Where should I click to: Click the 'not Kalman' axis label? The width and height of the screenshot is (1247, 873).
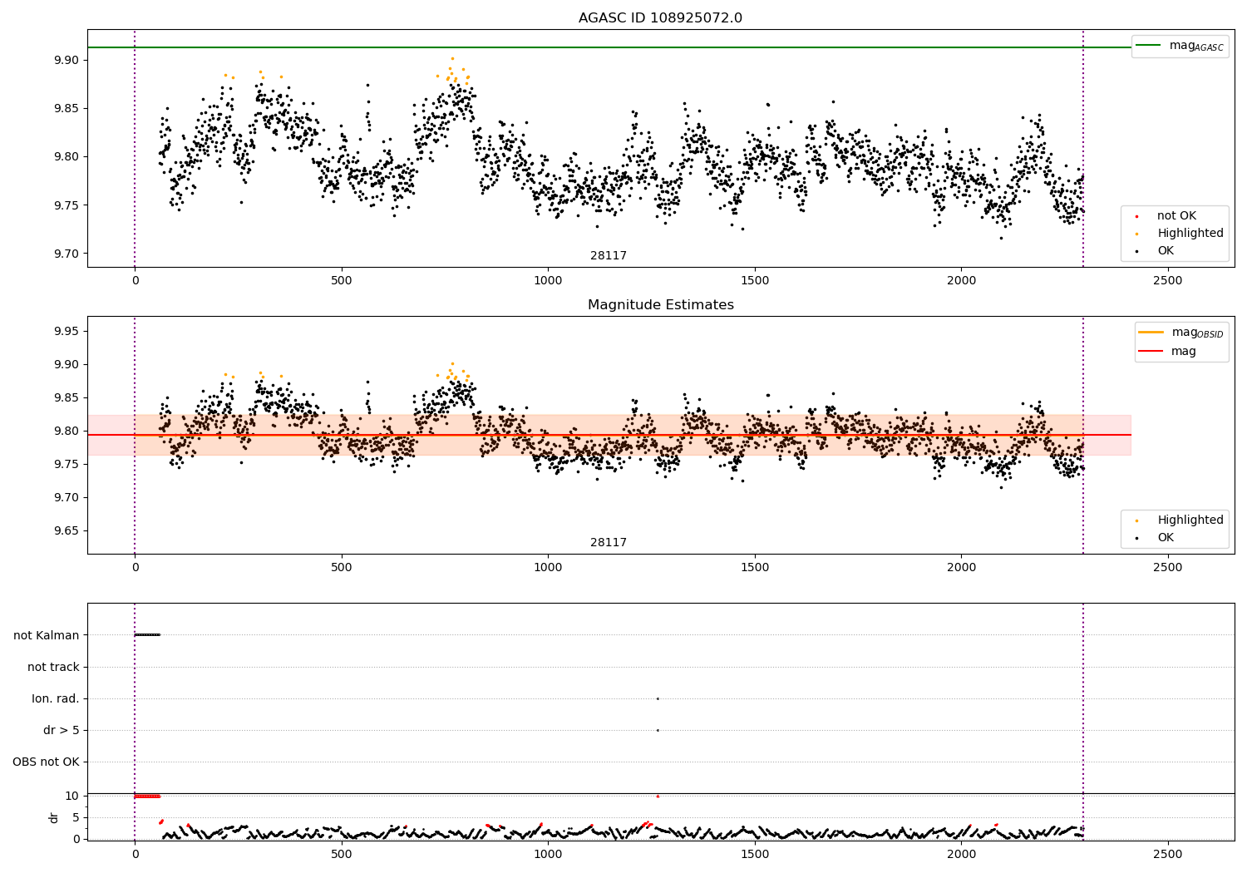[x=47, y=636]
